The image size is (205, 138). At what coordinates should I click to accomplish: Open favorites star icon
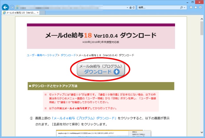(196, 7)
